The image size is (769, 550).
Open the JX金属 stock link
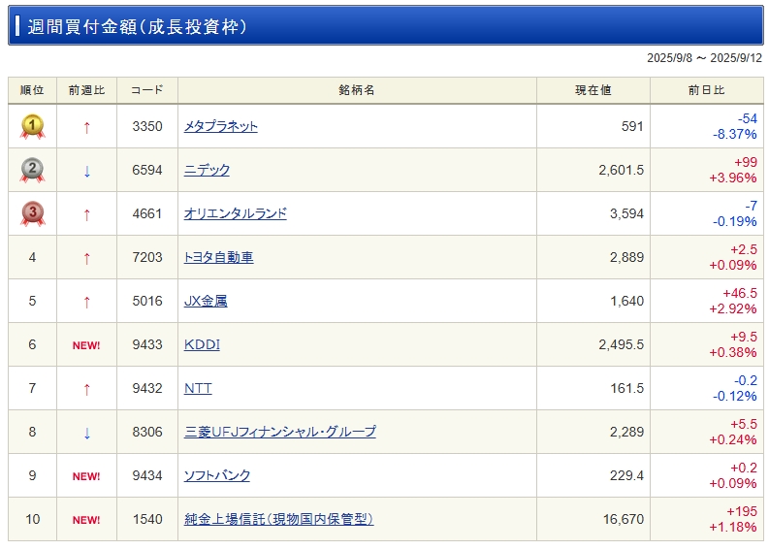tap(206, 302)
